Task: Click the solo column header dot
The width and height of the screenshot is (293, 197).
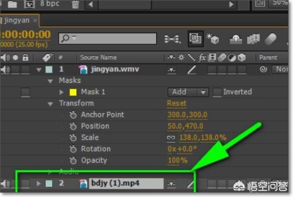Action: (15, 58)
